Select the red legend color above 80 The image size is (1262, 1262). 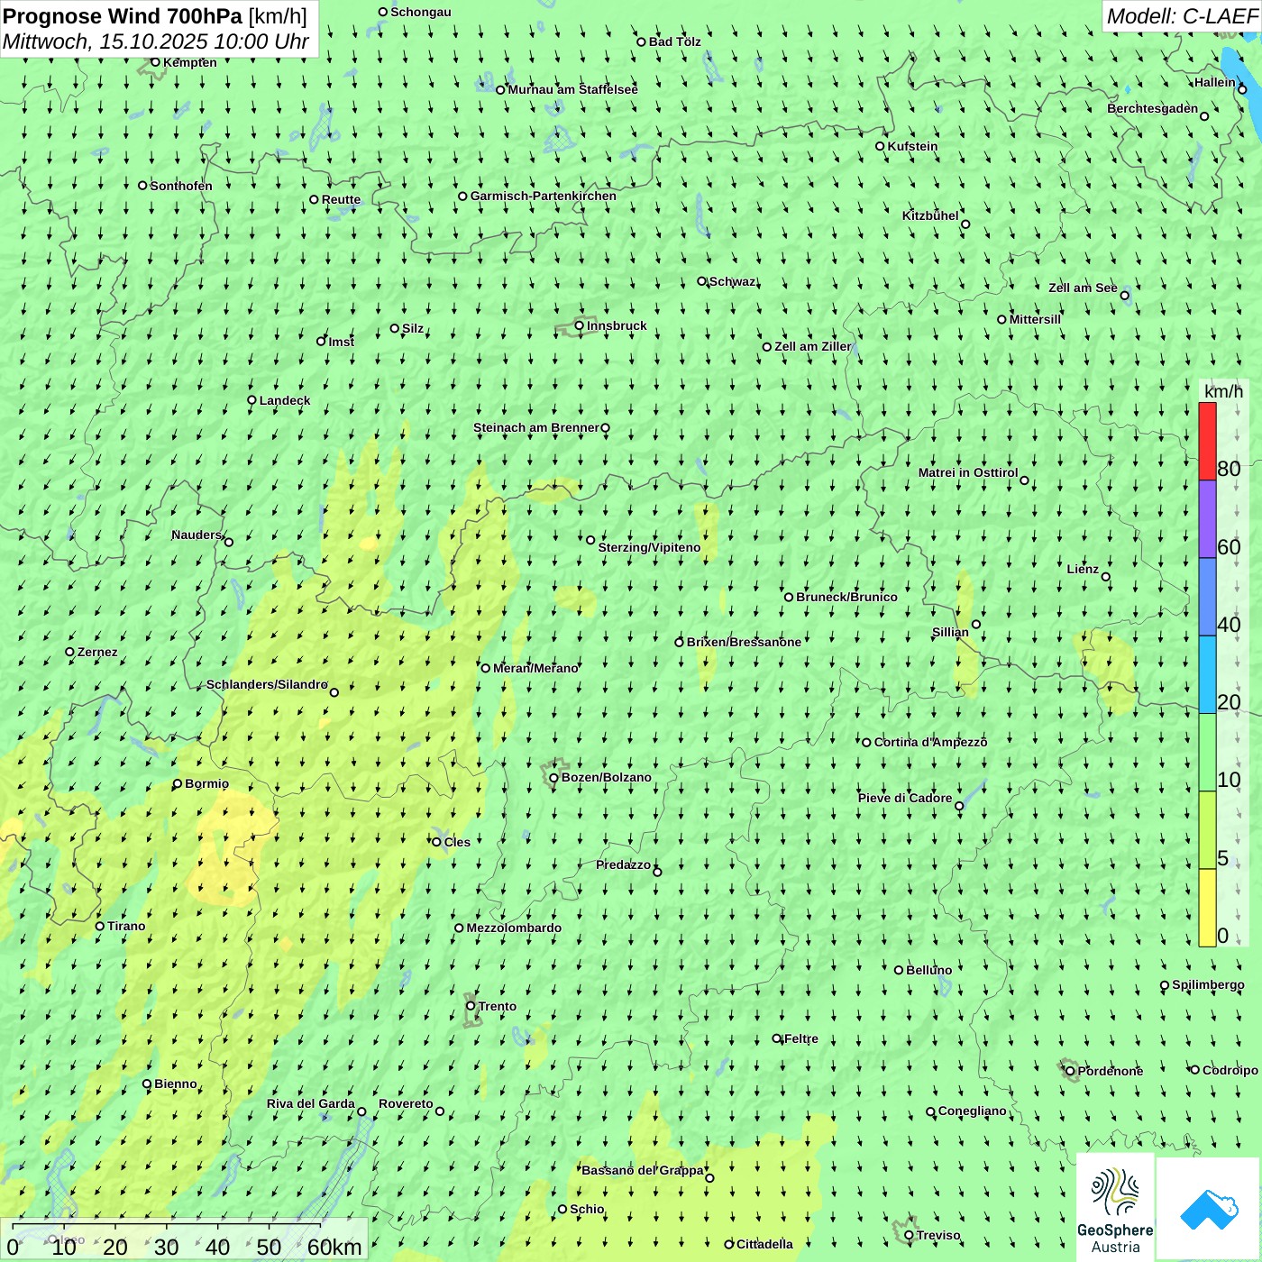(1207, 441)
